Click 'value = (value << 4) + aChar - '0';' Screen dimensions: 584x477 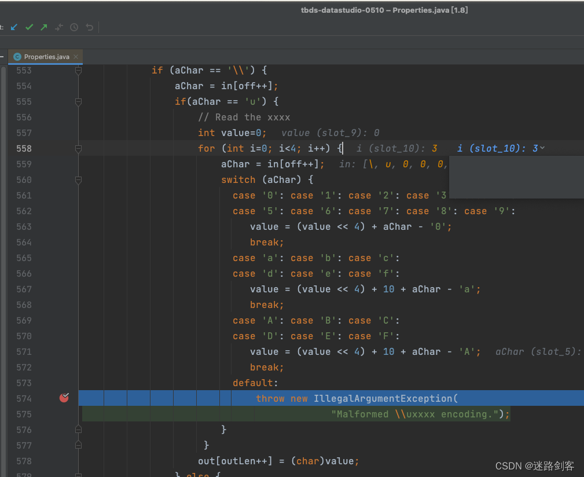[x=351, y=227]
